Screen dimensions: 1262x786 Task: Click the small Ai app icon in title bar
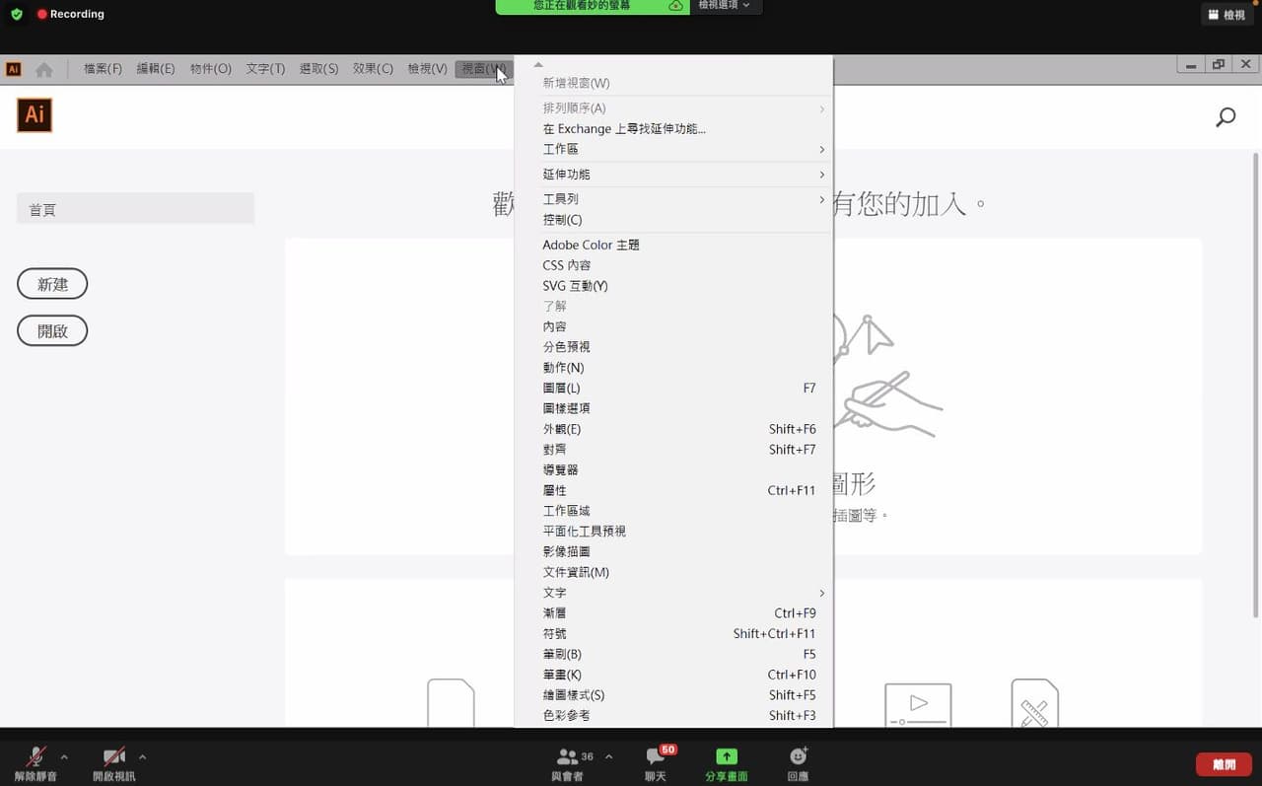(13, 69)
